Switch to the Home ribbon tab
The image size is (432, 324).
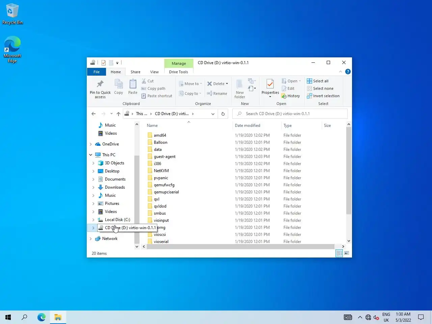[x=116, y=72]
